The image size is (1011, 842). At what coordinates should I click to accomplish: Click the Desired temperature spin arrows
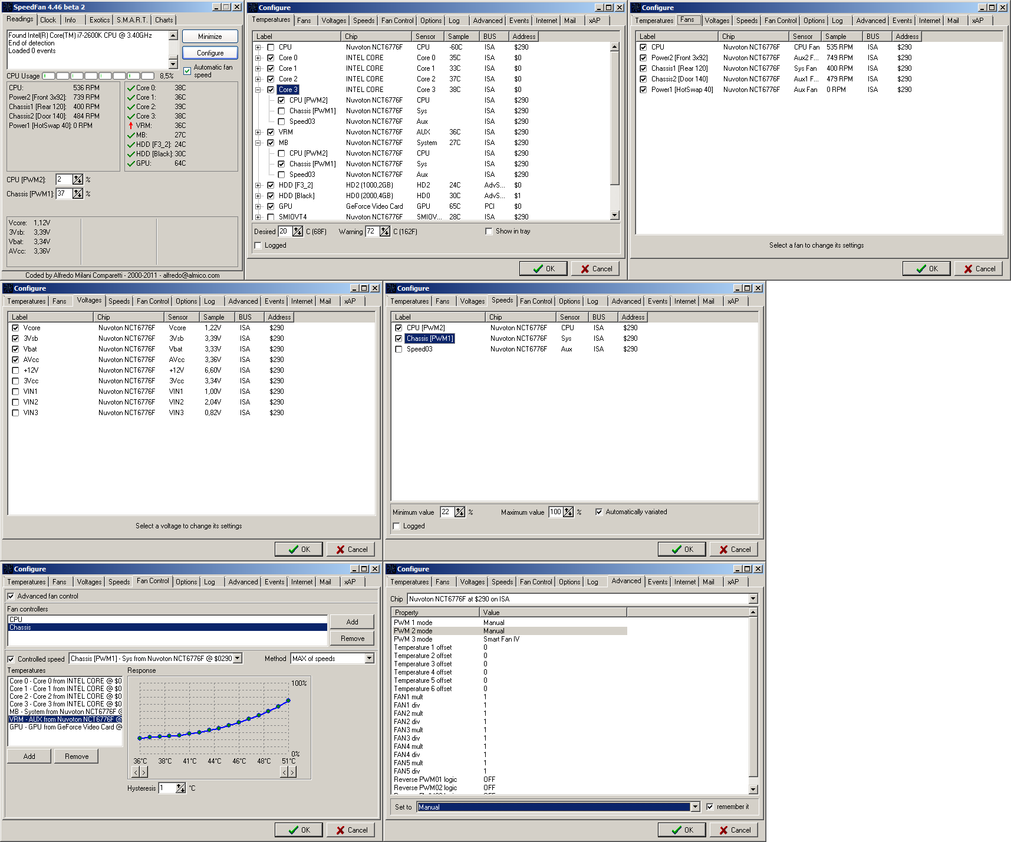coord(298,231)
